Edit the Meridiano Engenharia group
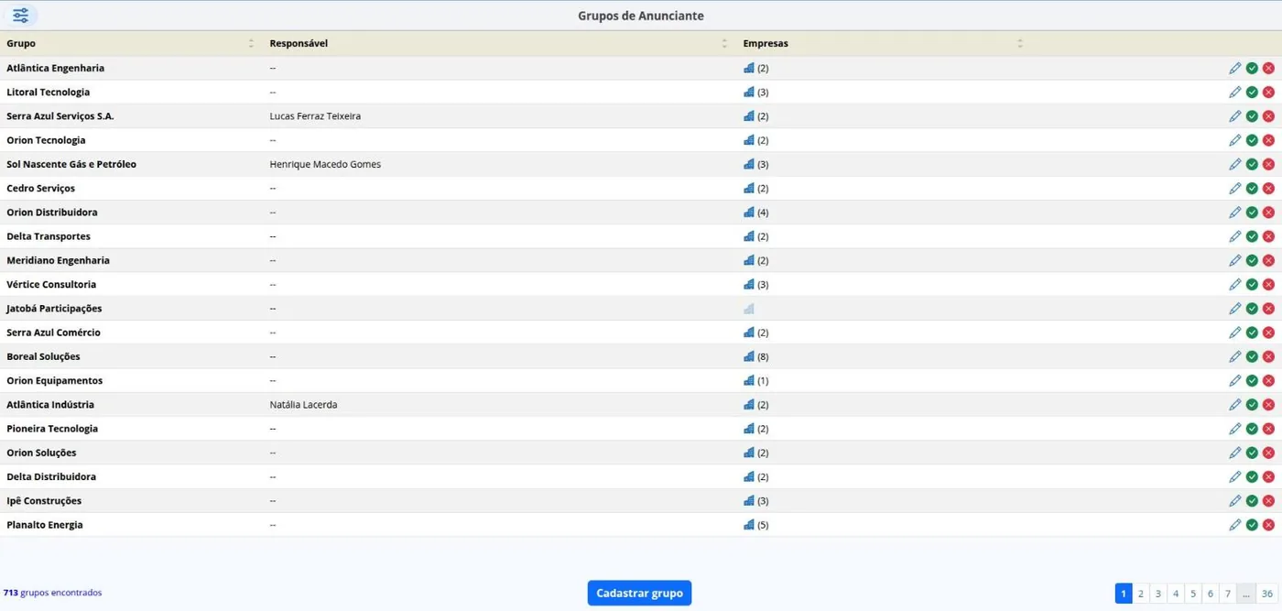The height and width of the screenshot is (611, 1282). tap(1235, 260)
